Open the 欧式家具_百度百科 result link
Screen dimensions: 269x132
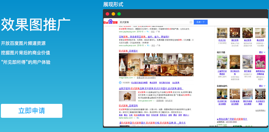click(128, 106)
